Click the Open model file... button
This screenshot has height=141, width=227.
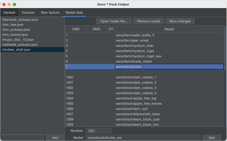click(x=114, y=21)
